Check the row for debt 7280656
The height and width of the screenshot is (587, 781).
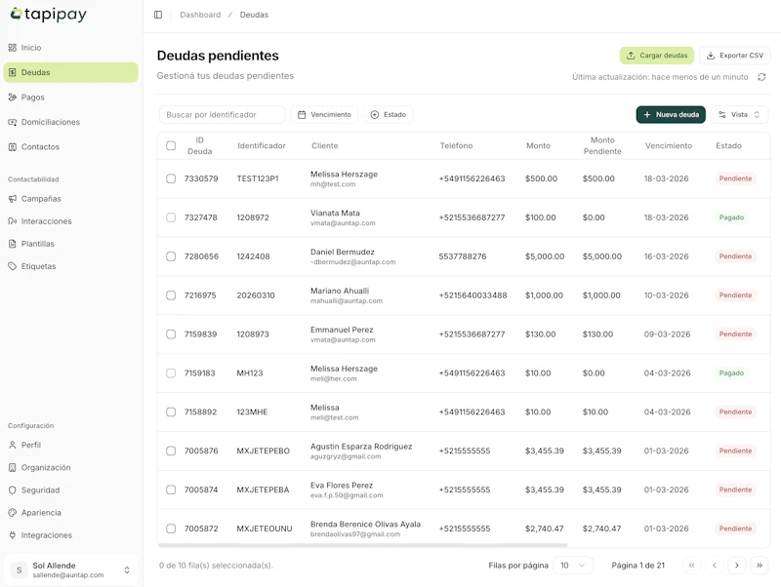tap(171, 256)
